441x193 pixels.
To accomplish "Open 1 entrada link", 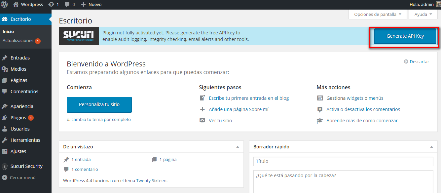I will click(81, 159).
